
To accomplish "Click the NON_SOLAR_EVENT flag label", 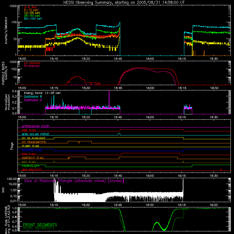I will pos(35,134).
